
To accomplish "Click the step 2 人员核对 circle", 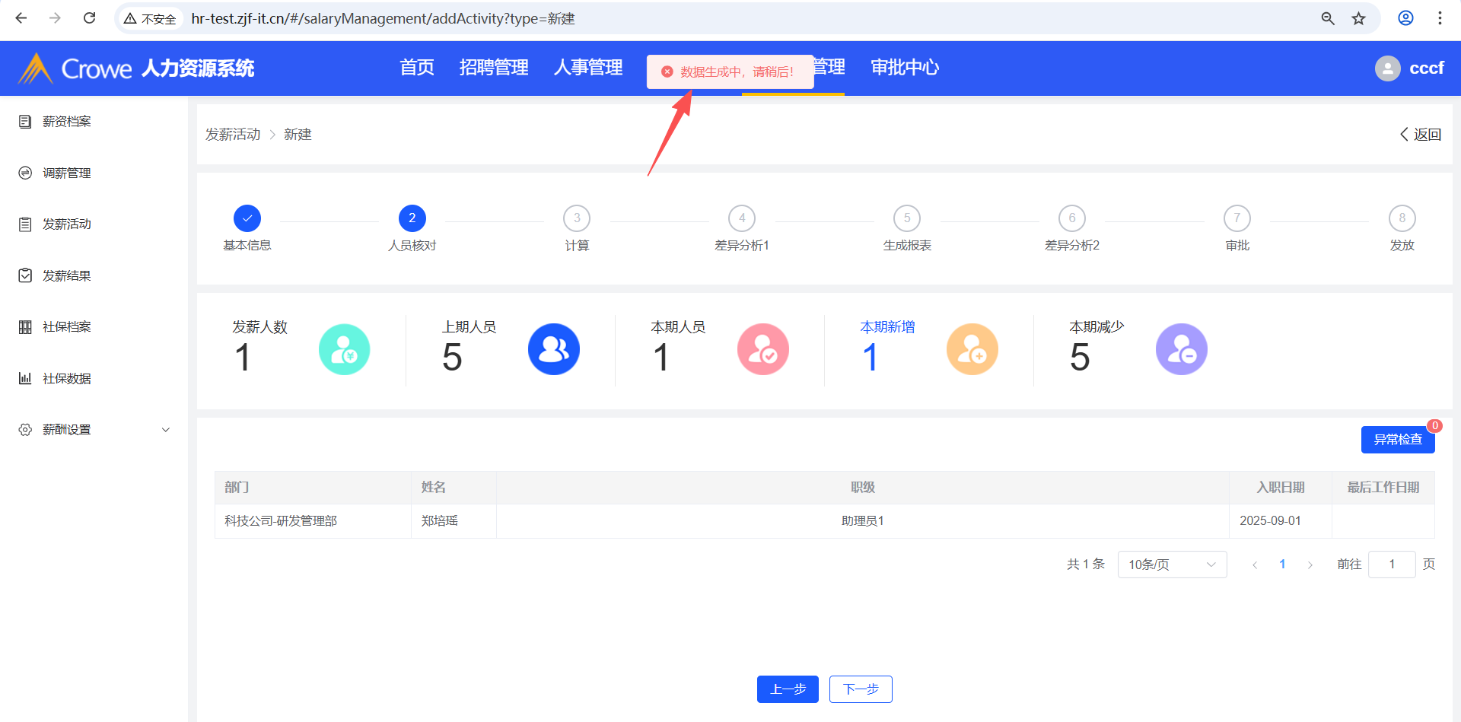I will coord(412,218).
